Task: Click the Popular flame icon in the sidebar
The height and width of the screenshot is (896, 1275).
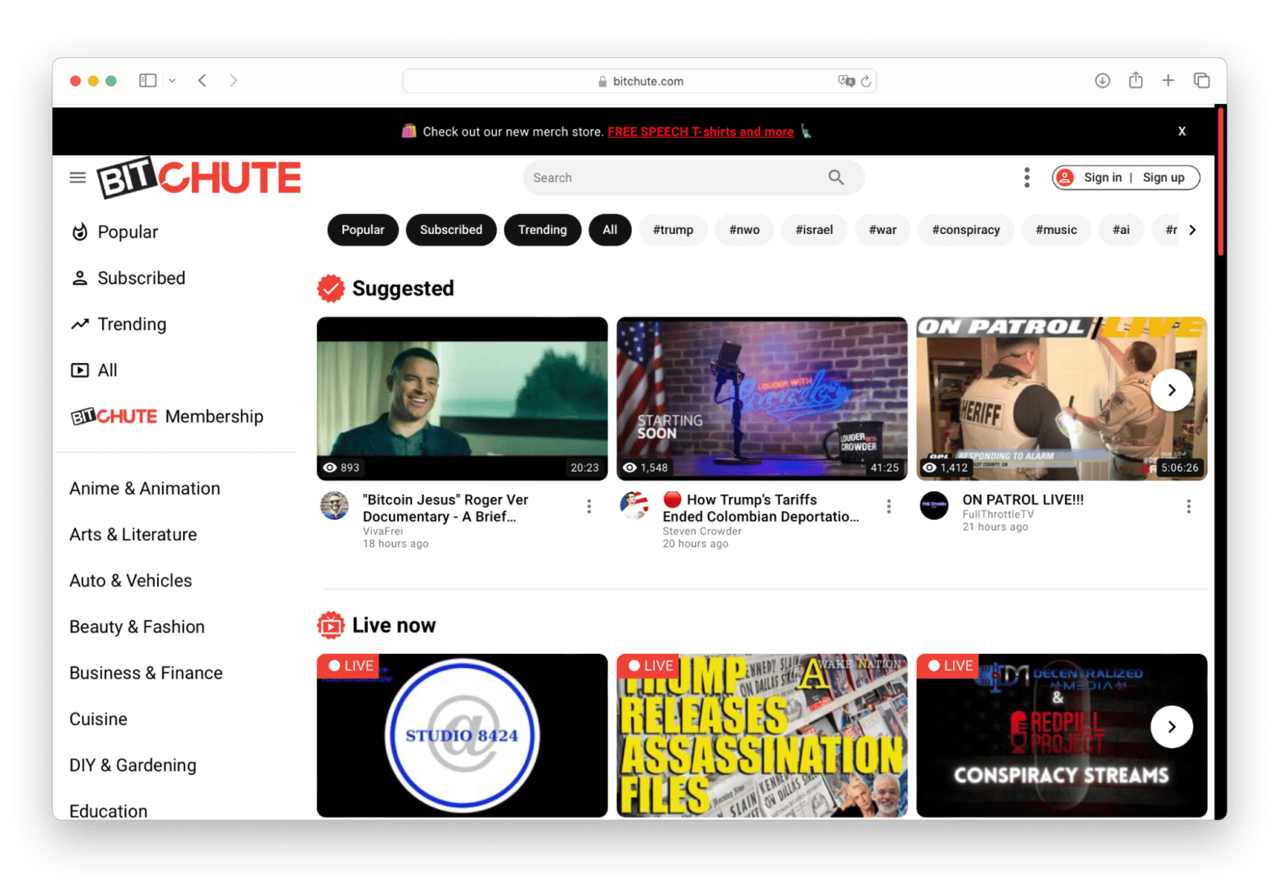Action: tap(79, 232)
